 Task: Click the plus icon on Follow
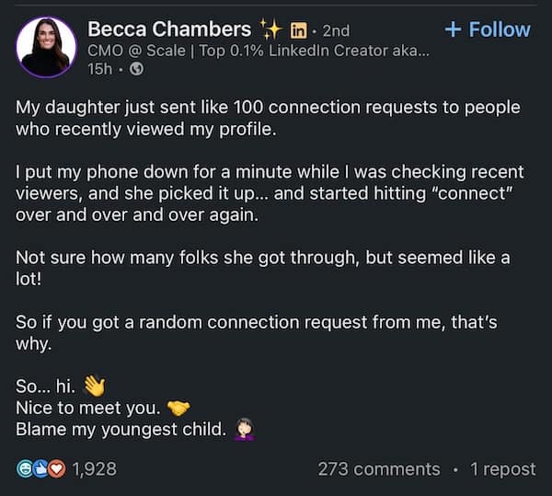pos(452,29)
